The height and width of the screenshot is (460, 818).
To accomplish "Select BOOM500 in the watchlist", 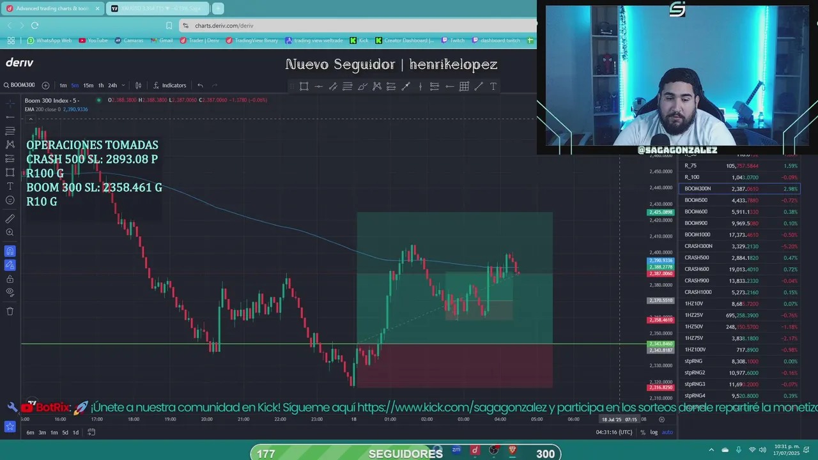I will pyautogui.click(x=739, y=200).
